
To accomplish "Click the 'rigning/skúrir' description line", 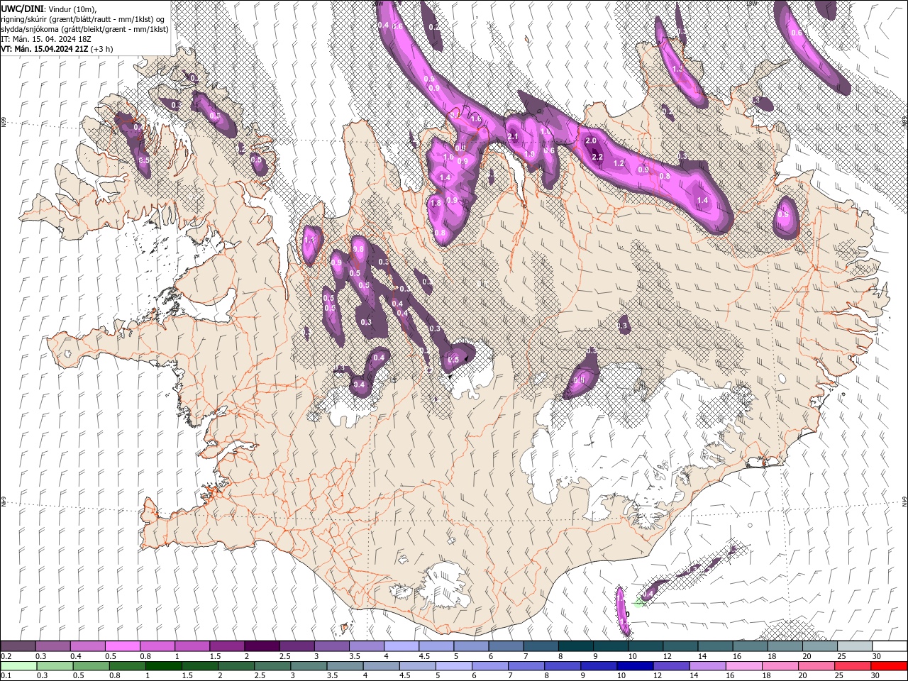I will click(x=84, y=19).
